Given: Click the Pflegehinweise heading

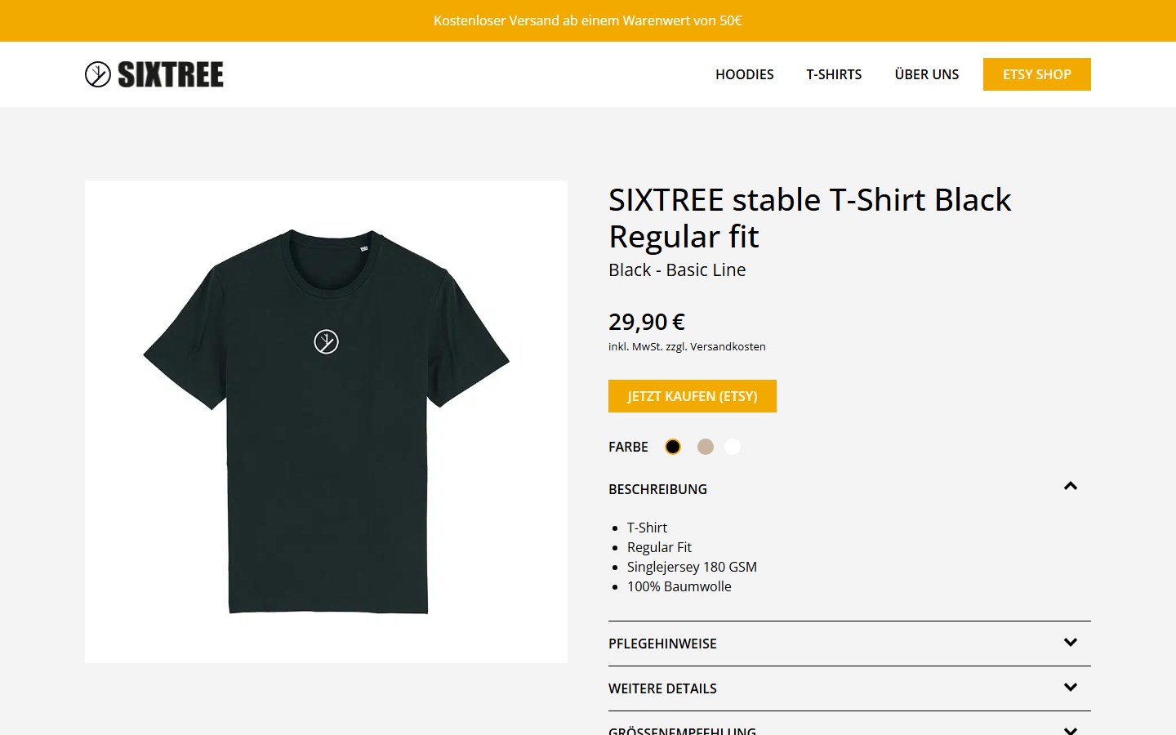Looking at the screenshot, I should click(662, 644).
